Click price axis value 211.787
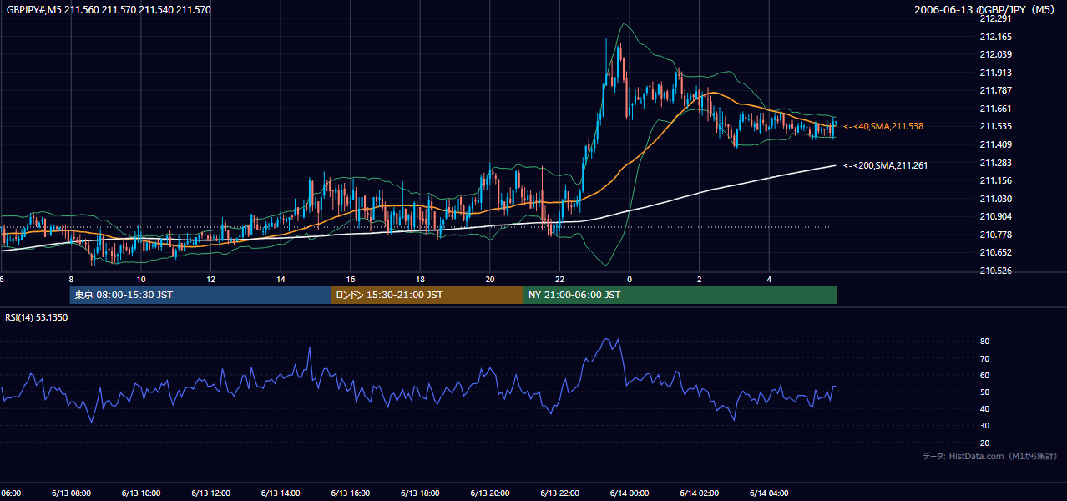 tap(994, 90)
